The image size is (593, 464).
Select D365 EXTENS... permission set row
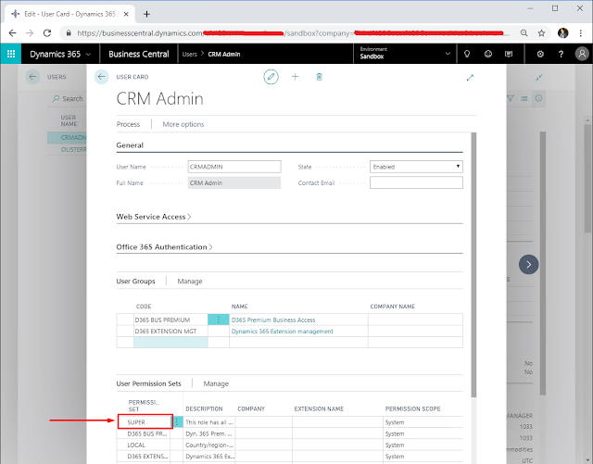click(x=290, y=457)
